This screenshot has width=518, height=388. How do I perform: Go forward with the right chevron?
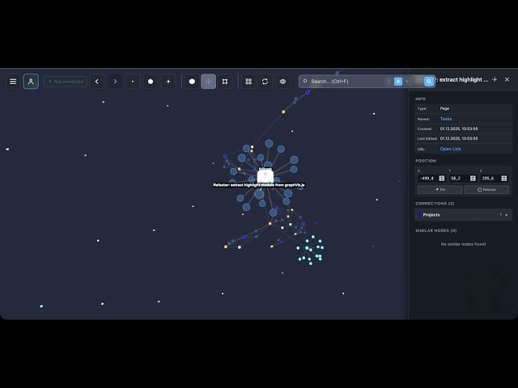tap(115, 82)
